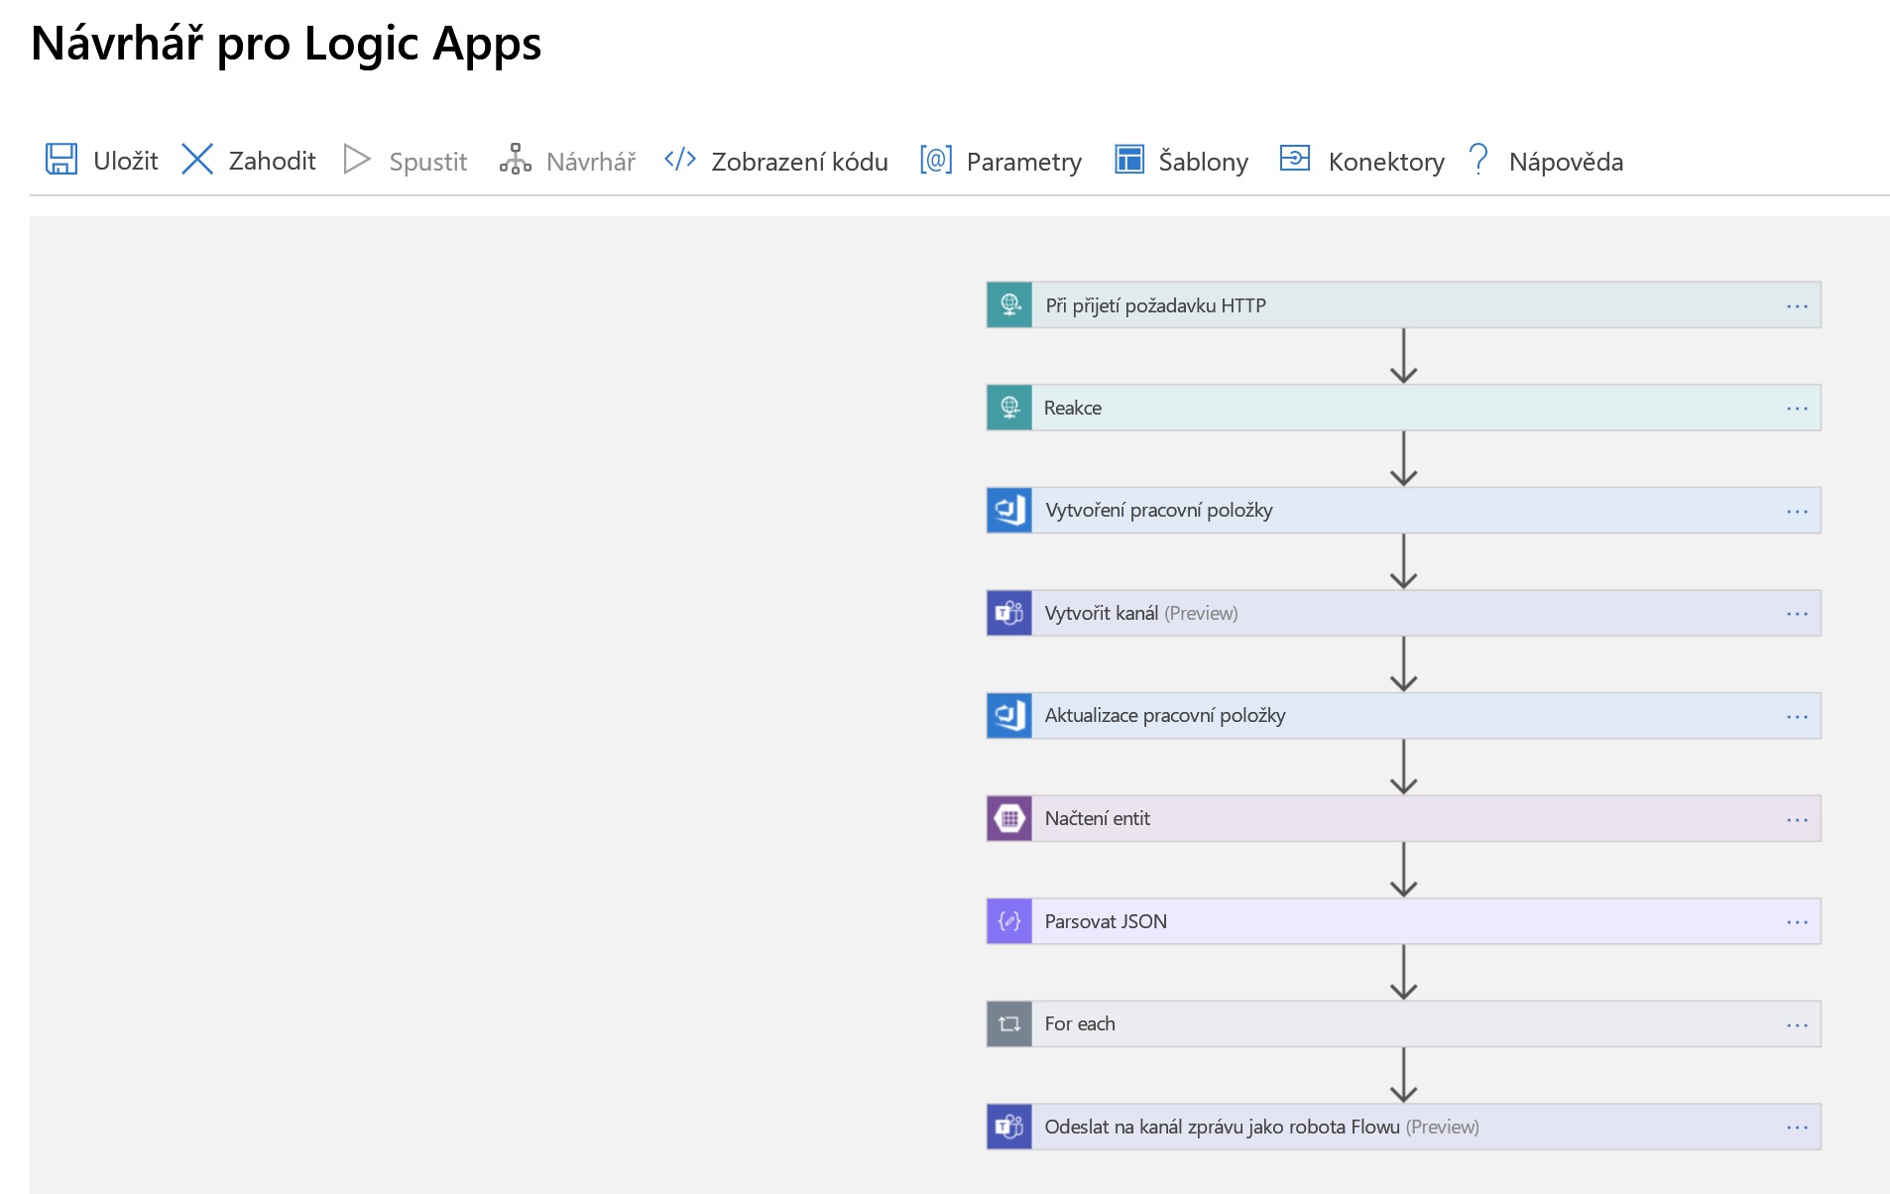Expand the Reakce action title
The image size is (1890, 1194).
point(1072,408)
